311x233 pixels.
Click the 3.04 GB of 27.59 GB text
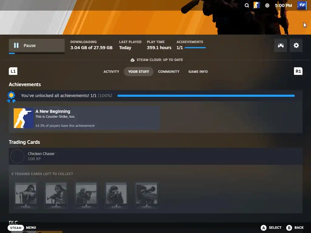pyautogui.click(x=91, y=48)
